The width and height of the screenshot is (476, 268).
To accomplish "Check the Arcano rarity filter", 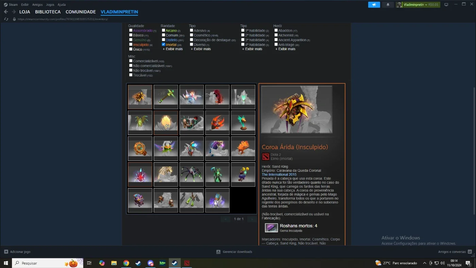I will (164, 30).
